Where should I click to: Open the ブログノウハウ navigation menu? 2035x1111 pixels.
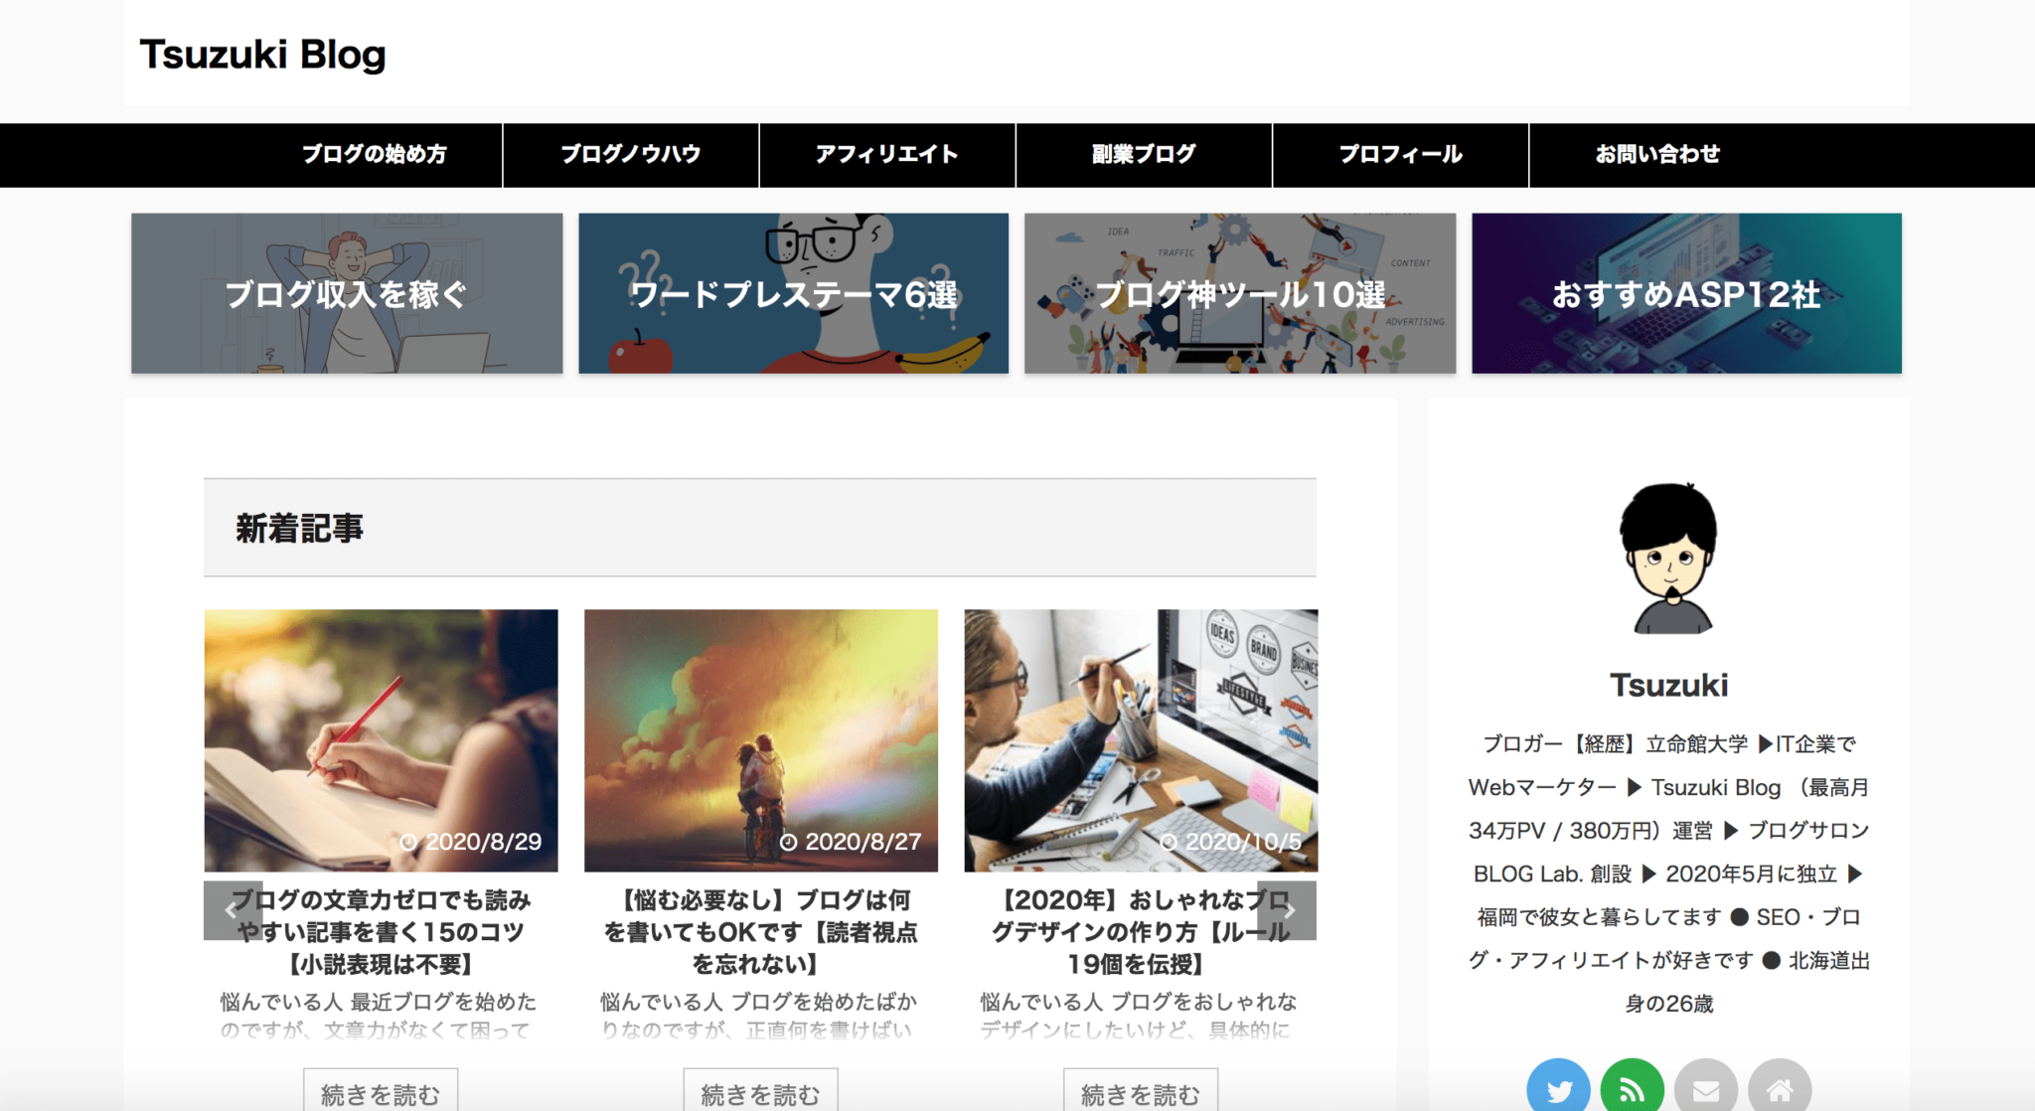(632, 154)
